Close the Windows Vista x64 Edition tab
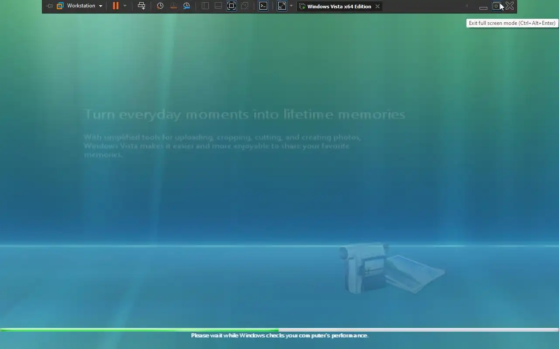Screen dimensions: 559x349 click(377, 7)
